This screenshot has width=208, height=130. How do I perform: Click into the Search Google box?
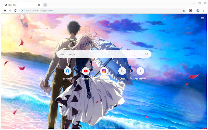click(x=104, y=54)
